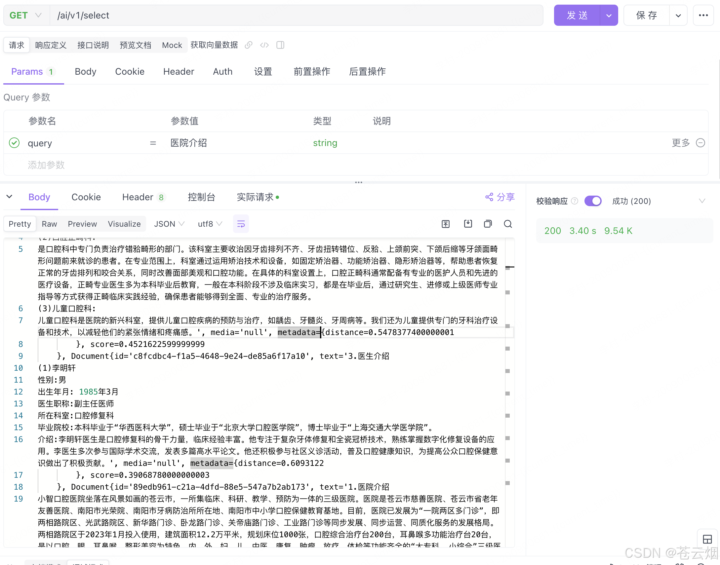
Task: Open the GET method dropdown
Action: [x=26, y=15]
